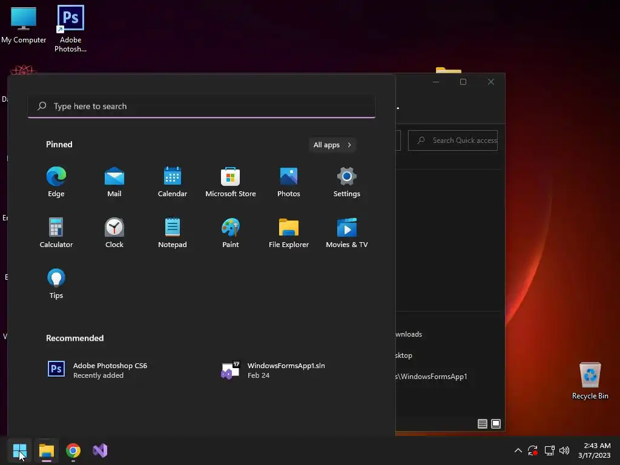Open File Explorer pinned tile
This screenshot has width=620, height=465.
point(289,233)
